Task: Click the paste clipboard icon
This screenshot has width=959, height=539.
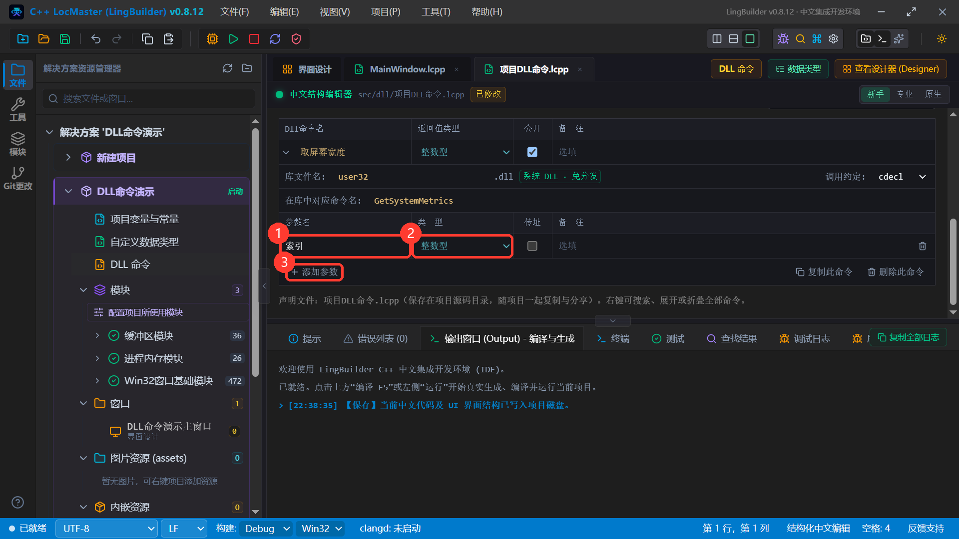Action: (168, 39)
